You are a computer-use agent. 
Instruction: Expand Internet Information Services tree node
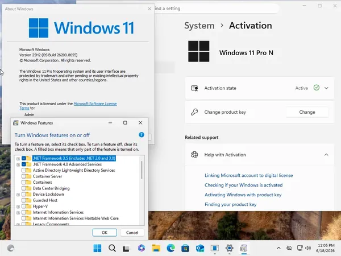[18, 212]
